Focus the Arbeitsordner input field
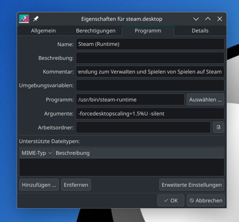Image resolution: width=239 pixels, height=222 pixels. 143,127
